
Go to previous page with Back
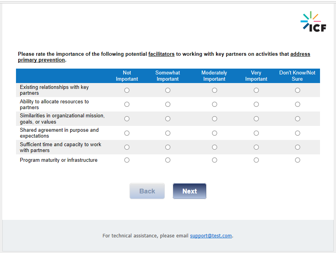[147, 191]
